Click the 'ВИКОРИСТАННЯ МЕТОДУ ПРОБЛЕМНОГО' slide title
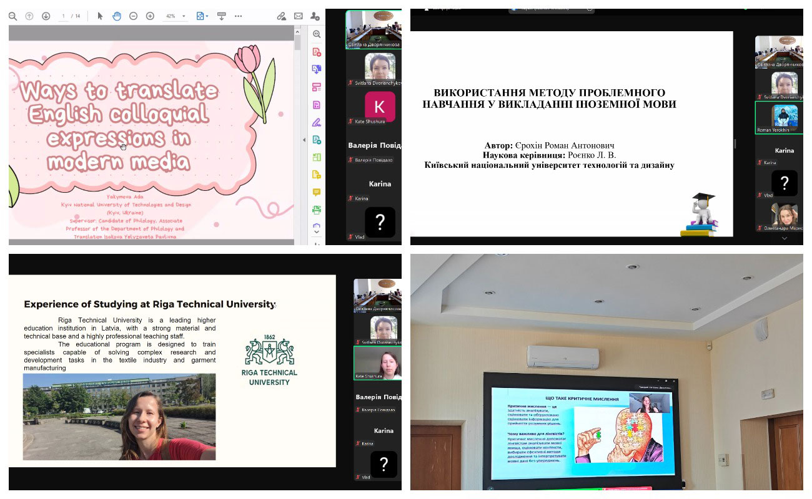 pyautogui.click(x=550, y=93)
